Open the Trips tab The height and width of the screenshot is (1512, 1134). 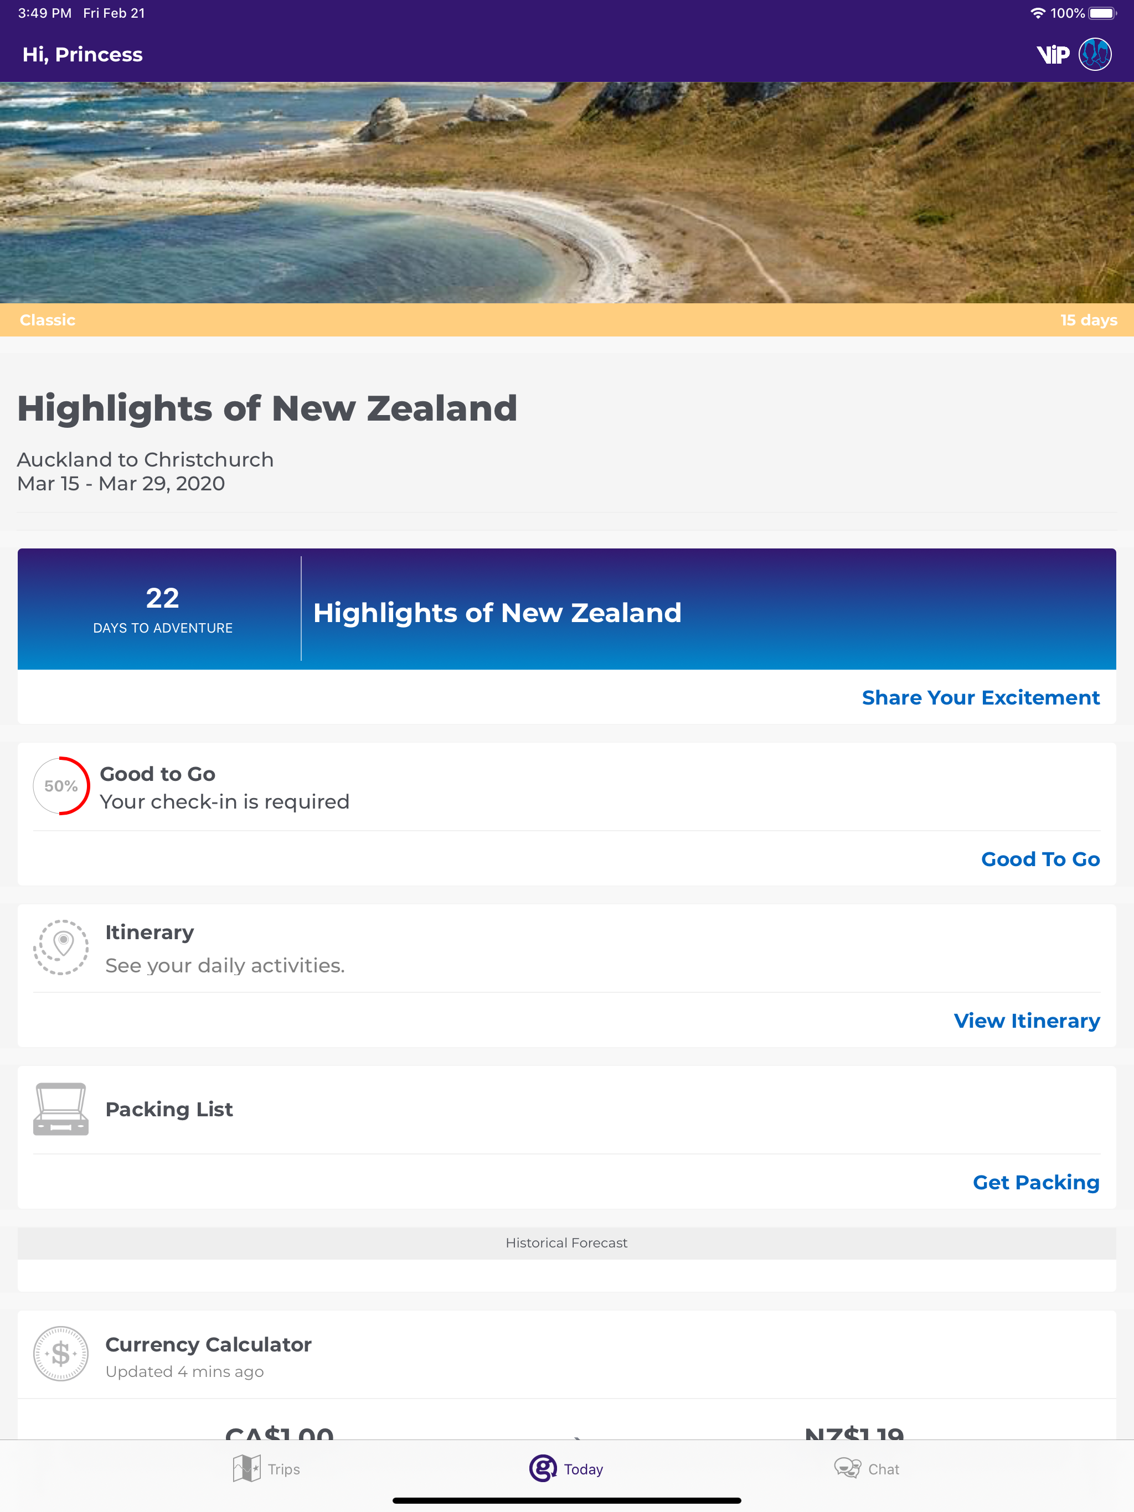click(283, 1469)
